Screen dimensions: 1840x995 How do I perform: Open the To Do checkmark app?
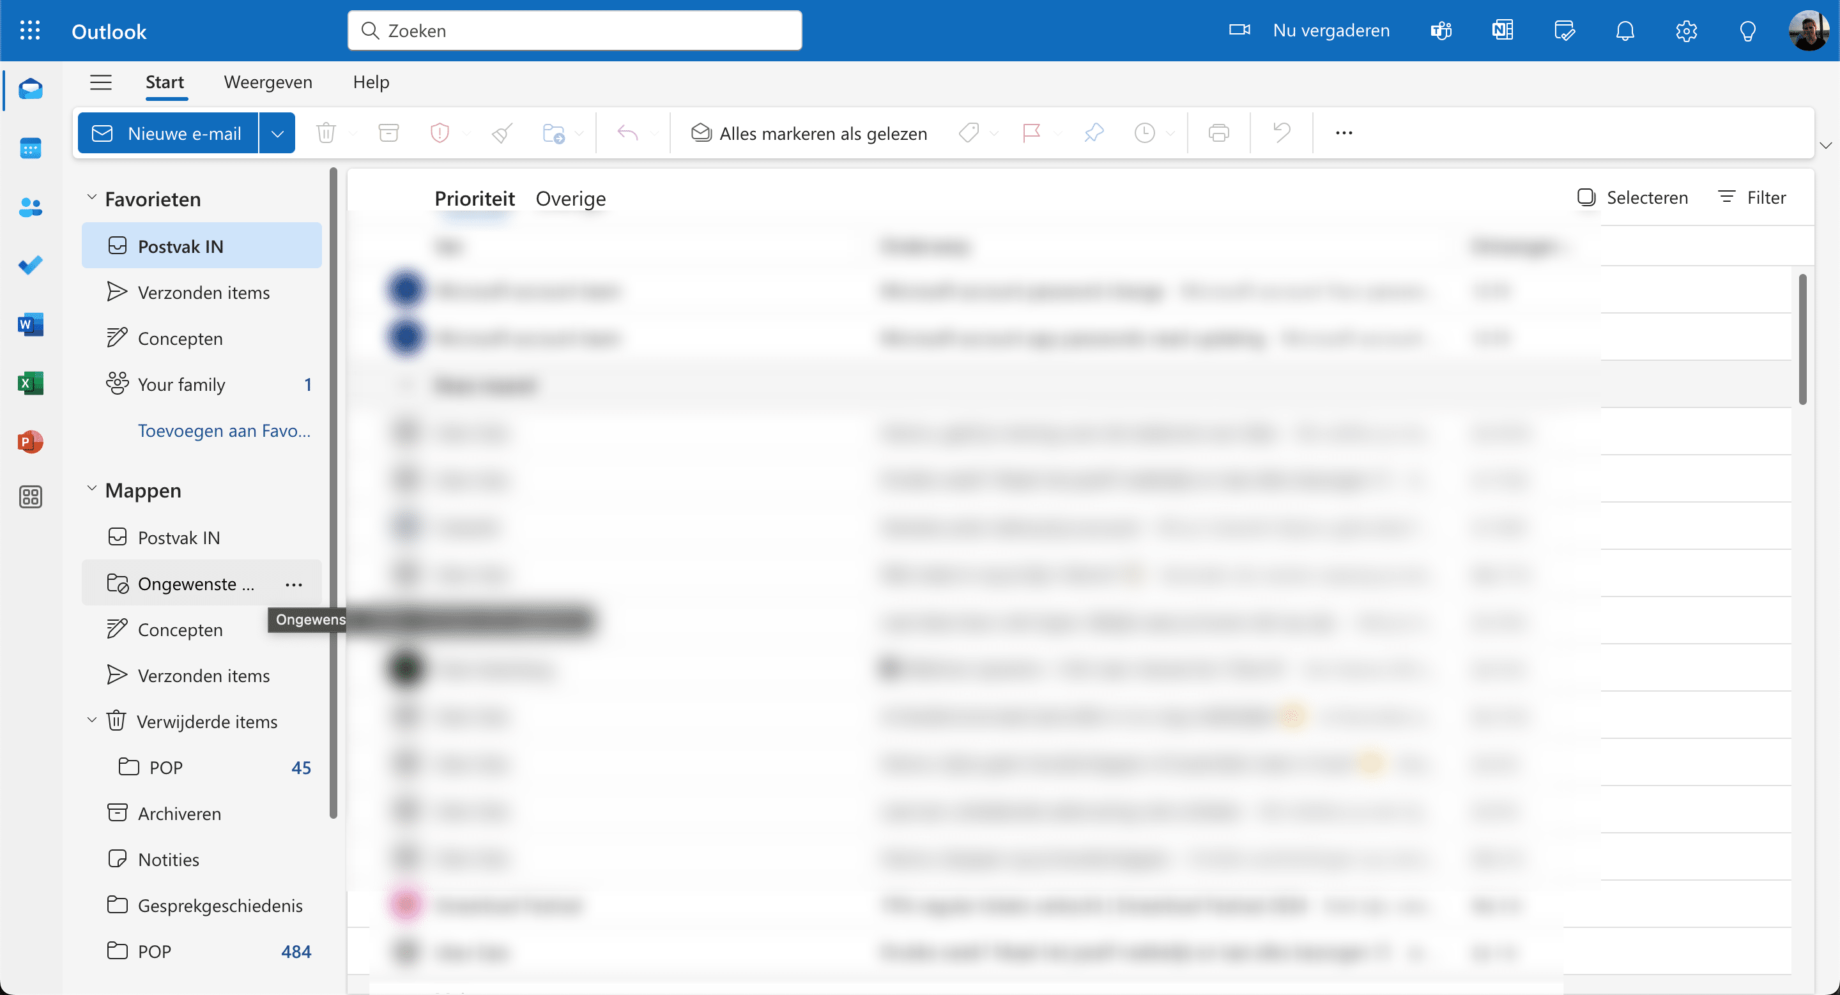[x=30, y=266]
